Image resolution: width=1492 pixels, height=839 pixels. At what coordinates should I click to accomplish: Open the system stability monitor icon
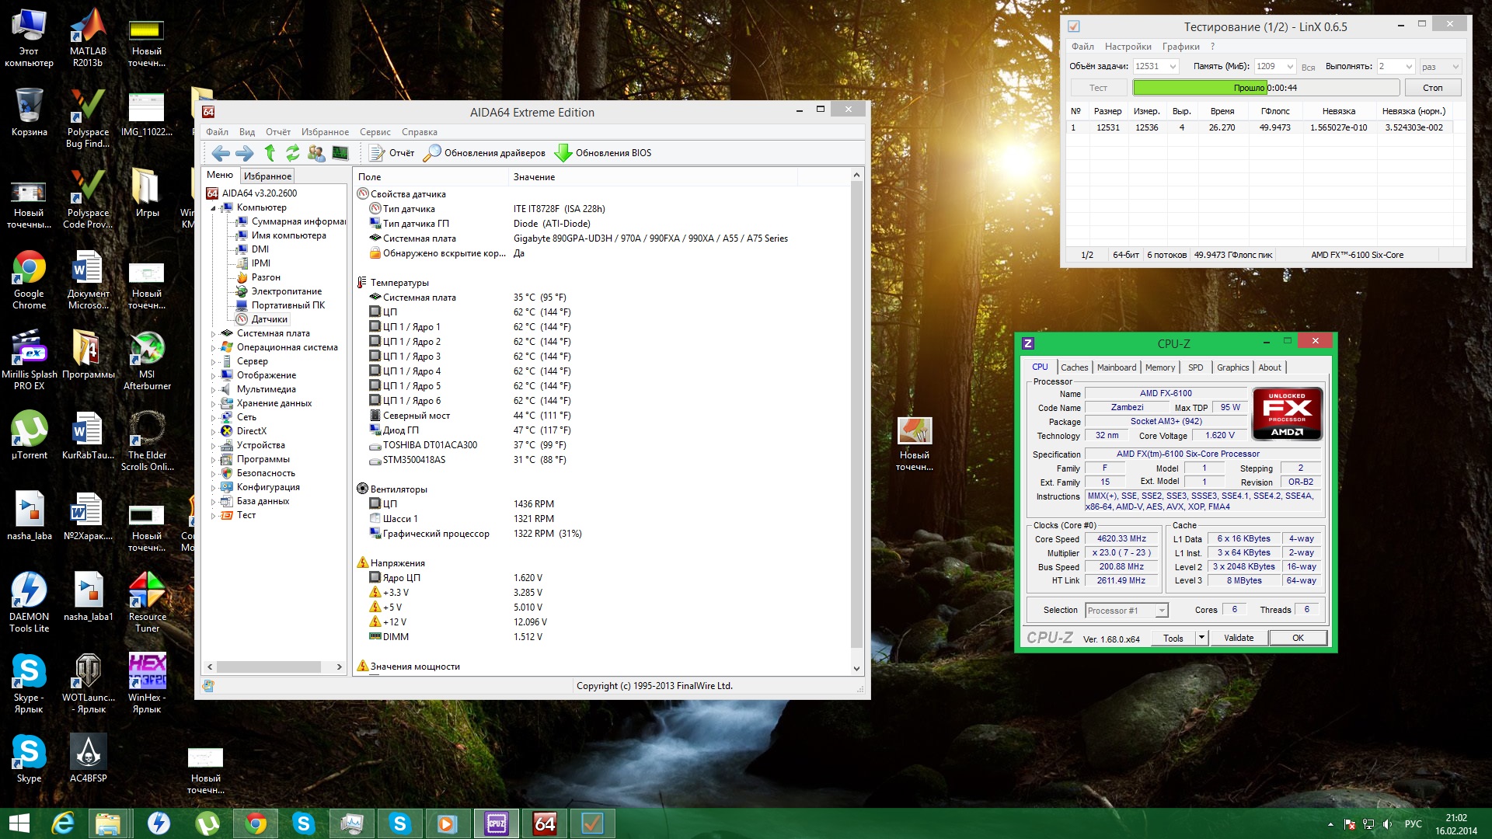[340, 153]
